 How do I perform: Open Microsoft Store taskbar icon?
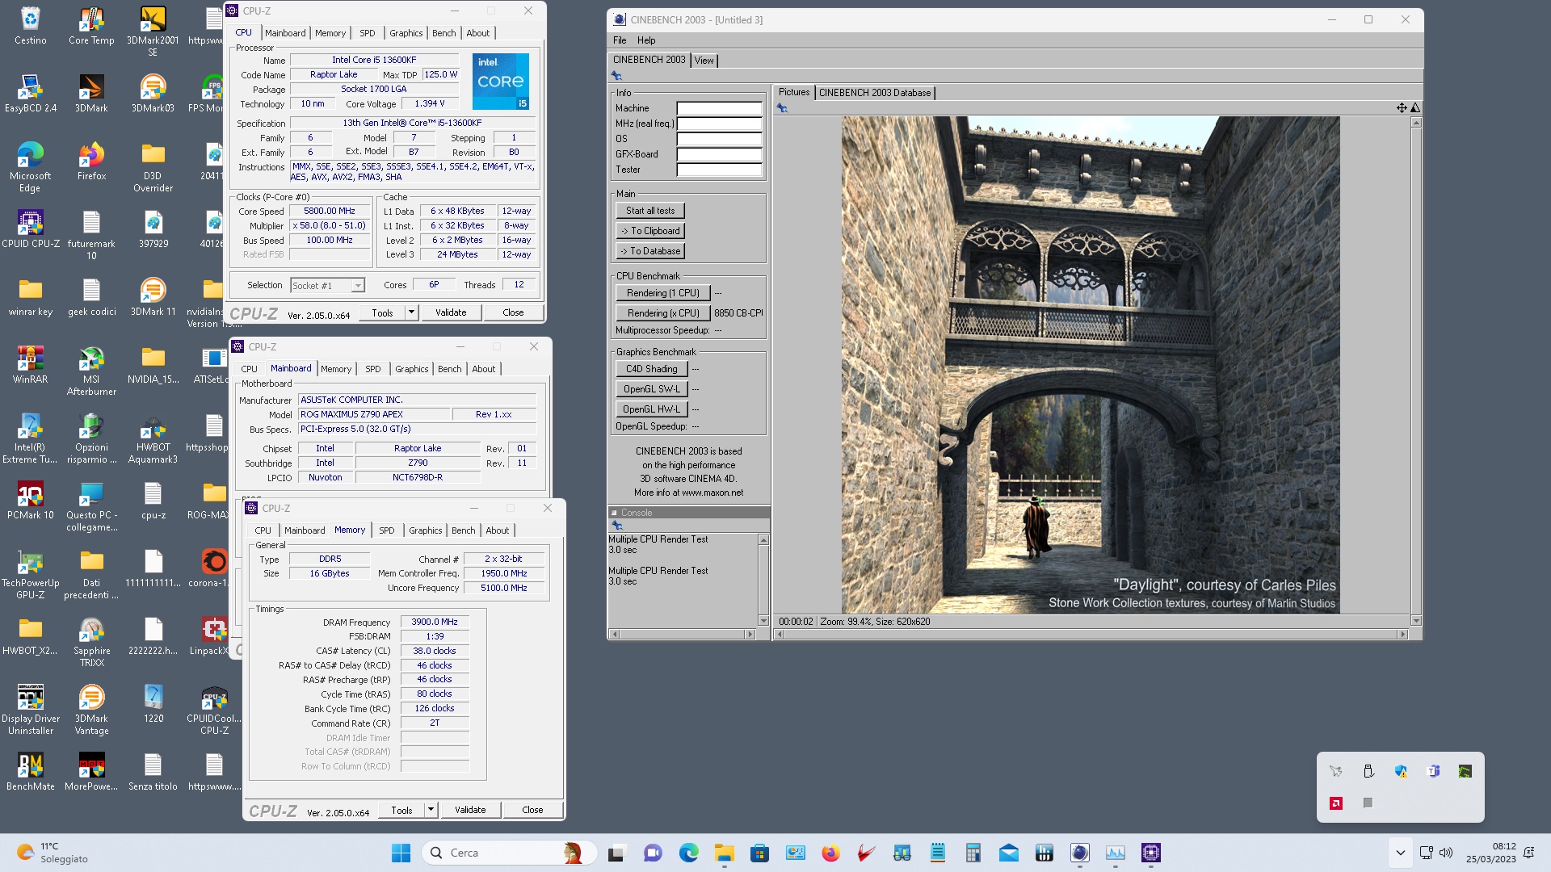tap(759, 853)
